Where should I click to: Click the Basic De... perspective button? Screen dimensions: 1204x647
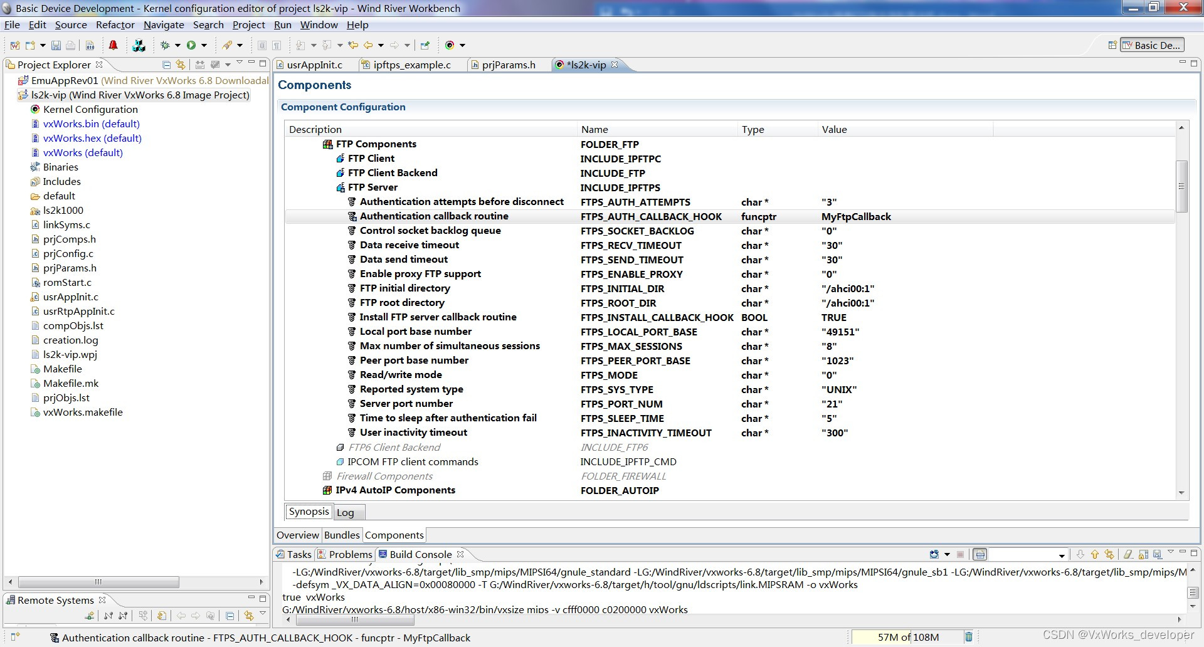(1152, 45)
